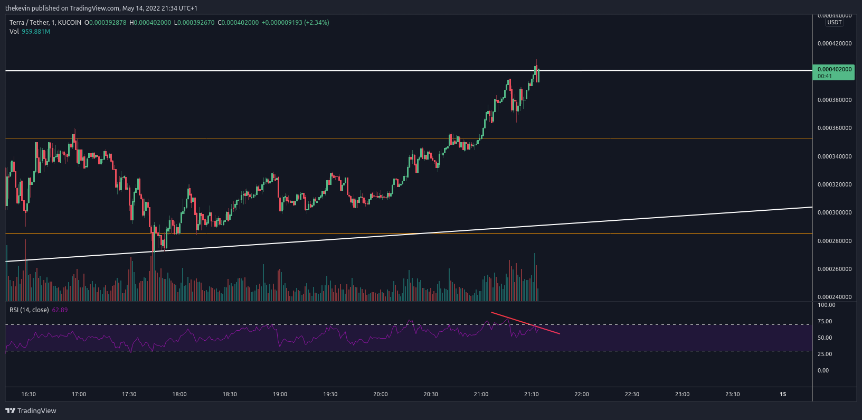
Task: Click the 0.000240000 price axis label
Action: (835, 297)
